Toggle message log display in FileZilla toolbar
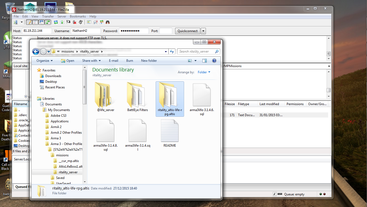This screenshot has width=367, height=207. coord(29,22)
